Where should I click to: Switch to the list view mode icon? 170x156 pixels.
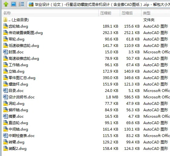[x=21, y=4]
